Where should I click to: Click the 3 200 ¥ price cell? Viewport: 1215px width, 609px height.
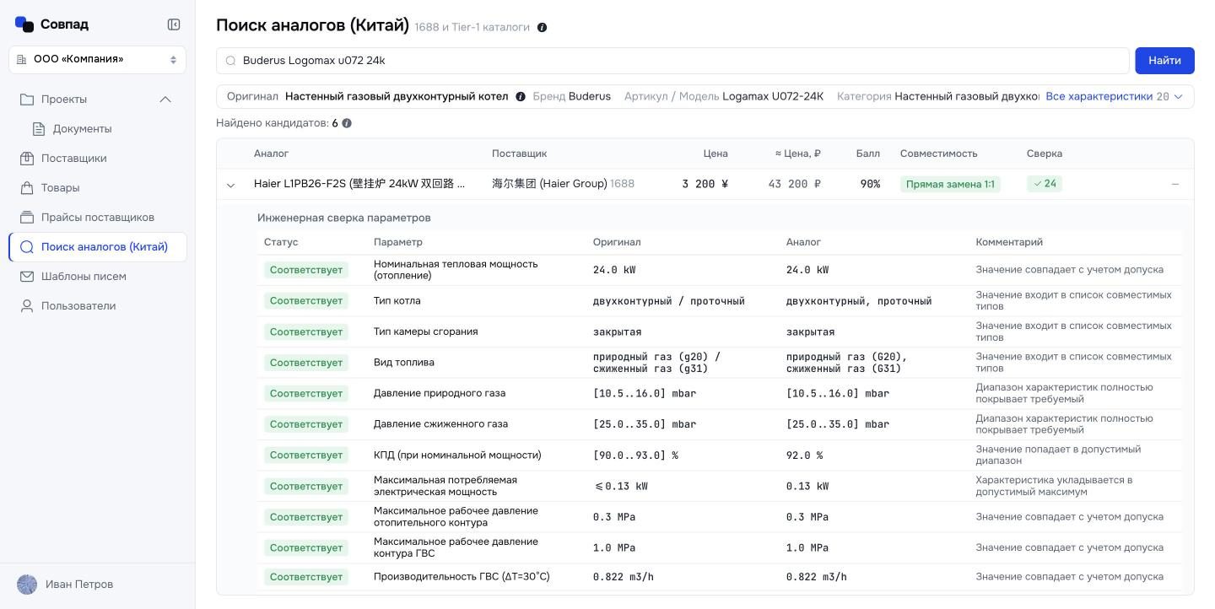point(705,184)
